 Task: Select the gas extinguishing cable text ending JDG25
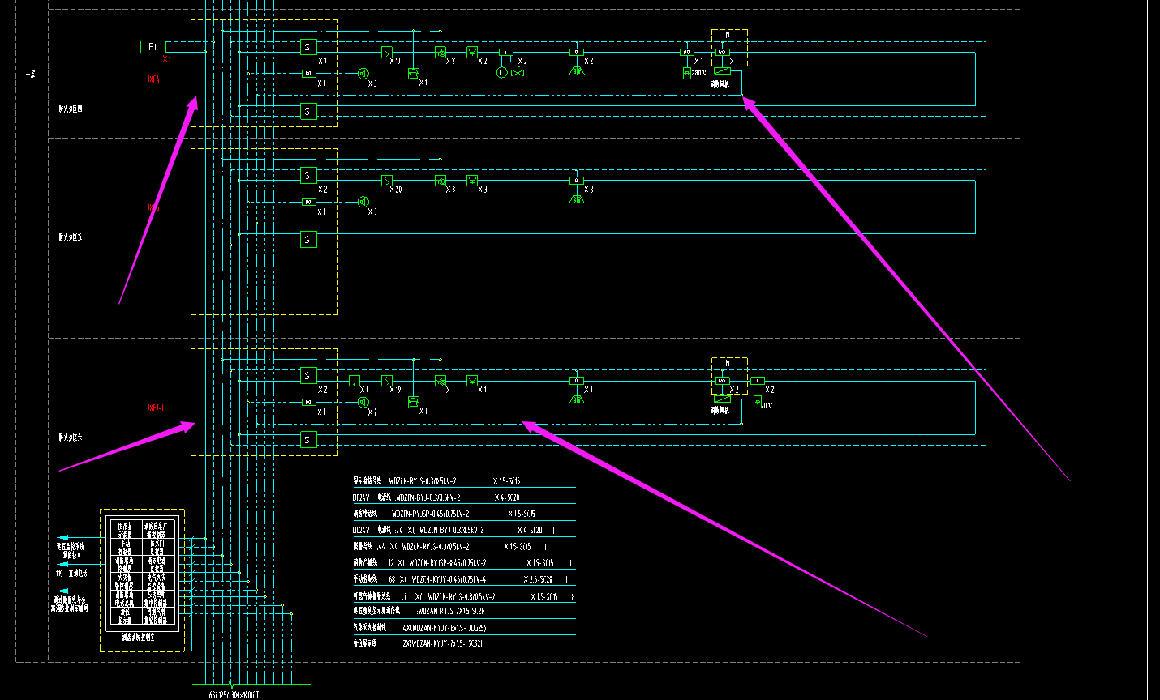coord(445,628)
